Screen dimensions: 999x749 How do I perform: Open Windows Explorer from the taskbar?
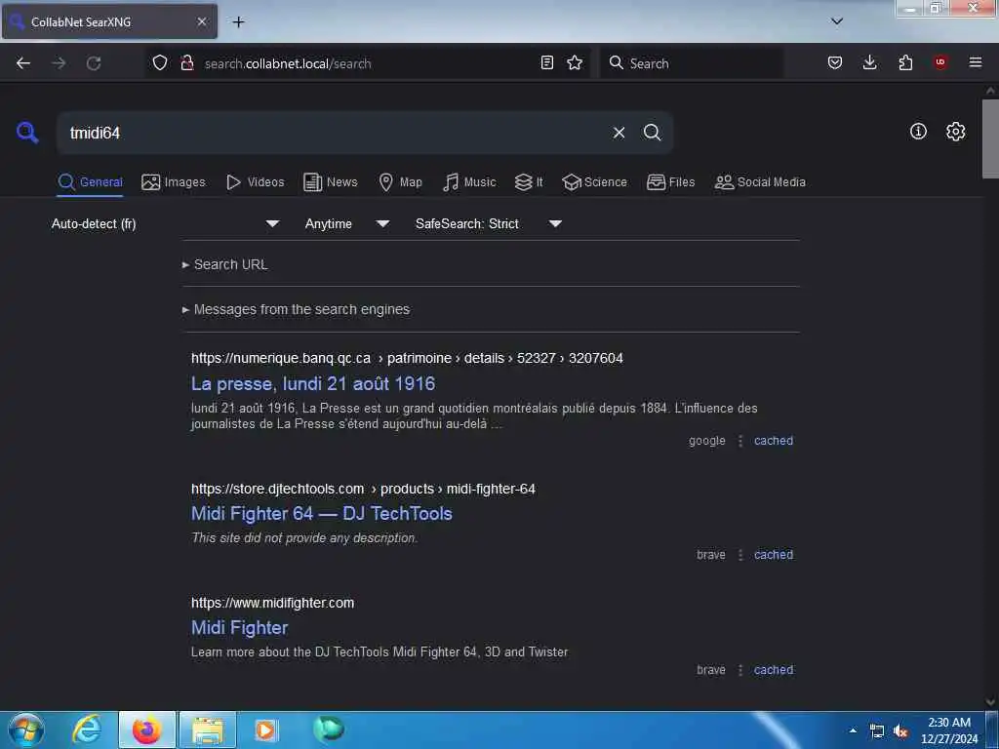[208, 729]
